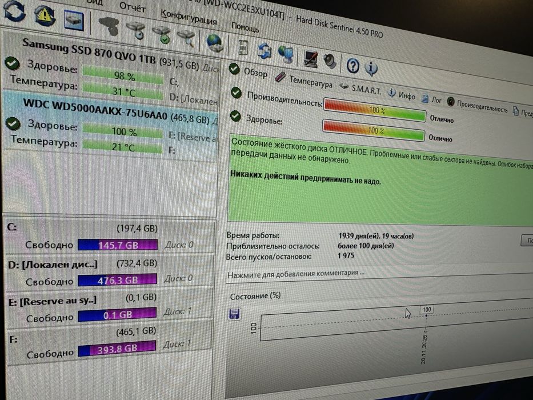Click the Refresh disk status toolbar icon

coord(14,11)
